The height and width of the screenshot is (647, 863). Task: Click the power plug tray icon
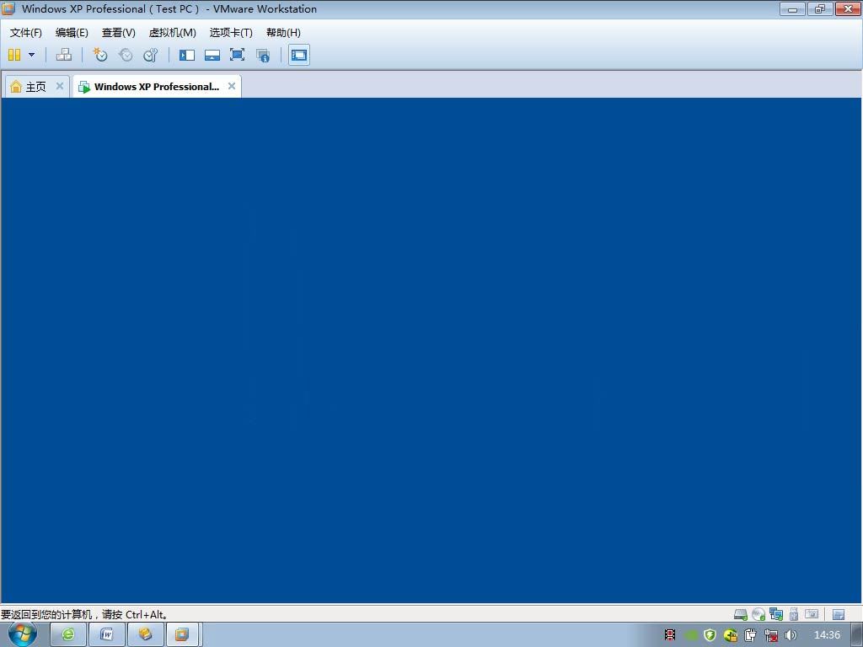(750, 635)
